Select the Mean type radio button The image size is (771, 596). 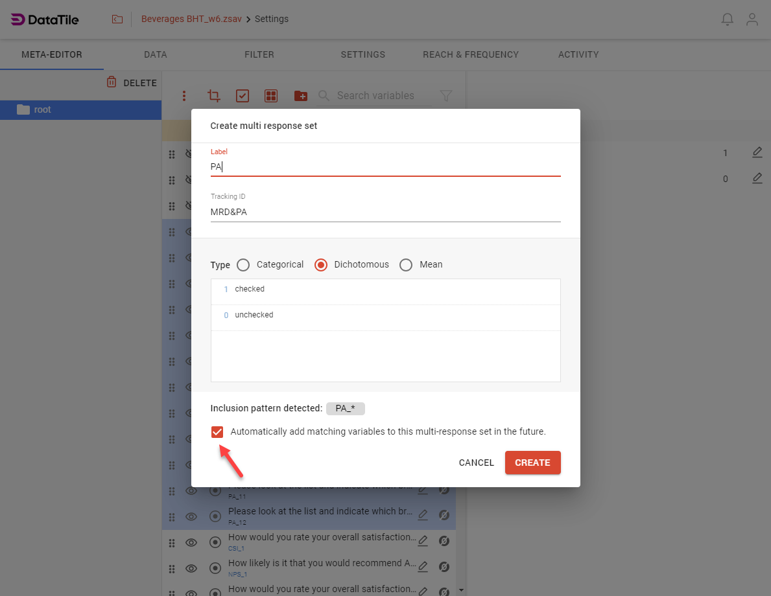coord(406,265)
